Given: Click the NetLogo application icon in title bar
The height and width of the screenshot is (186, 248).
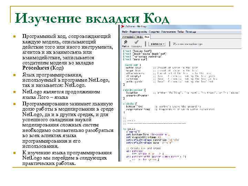Looking at the screenshot, I should click(x=123, y=27).
